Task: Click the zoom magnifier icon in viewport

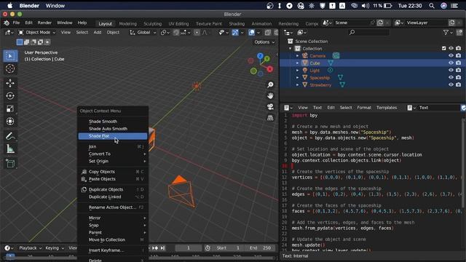Action: click(270, 85)
